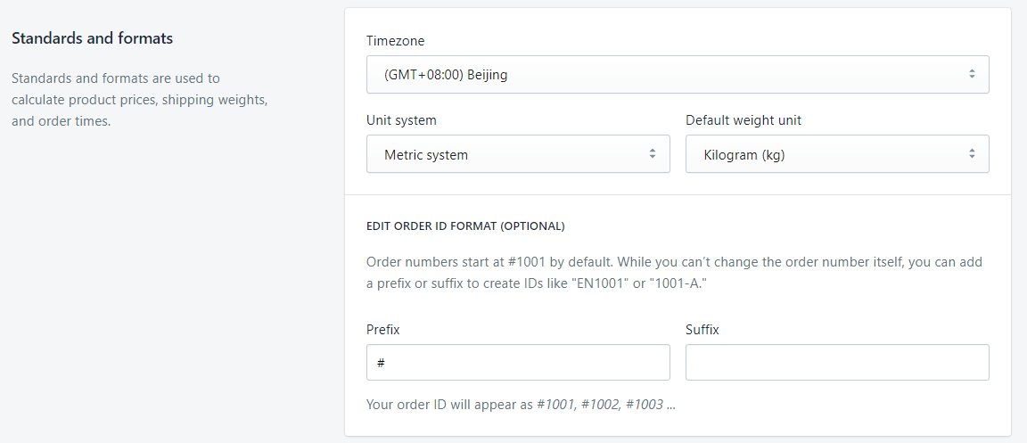The image size is (1027, 443).
Task: Open the Default weight unit dropdown
Action: click(837, 155)
